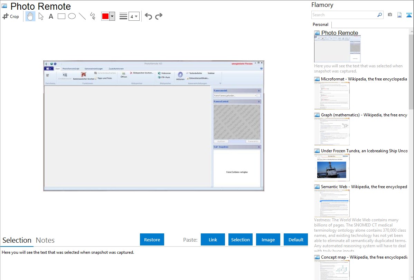Switch to the Notes tab
Screen dimensions: 414x280
click(x=45, y=240)
